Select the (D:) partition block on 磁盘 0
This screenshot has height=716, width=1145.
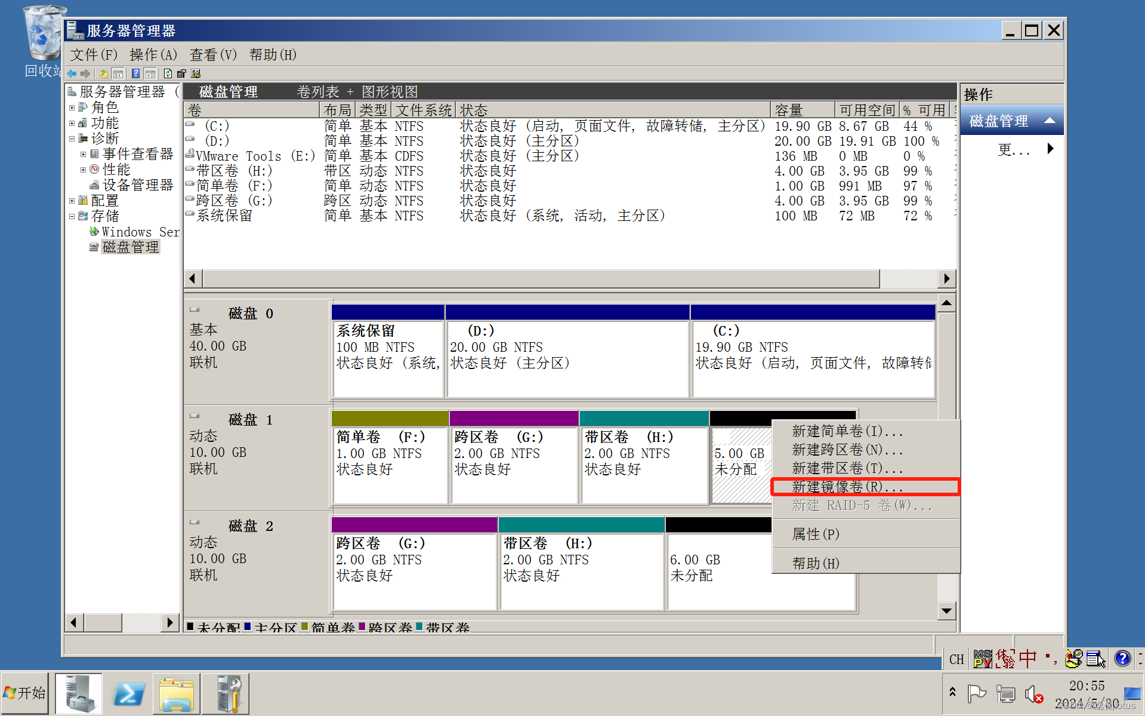[x=567, y=352]
